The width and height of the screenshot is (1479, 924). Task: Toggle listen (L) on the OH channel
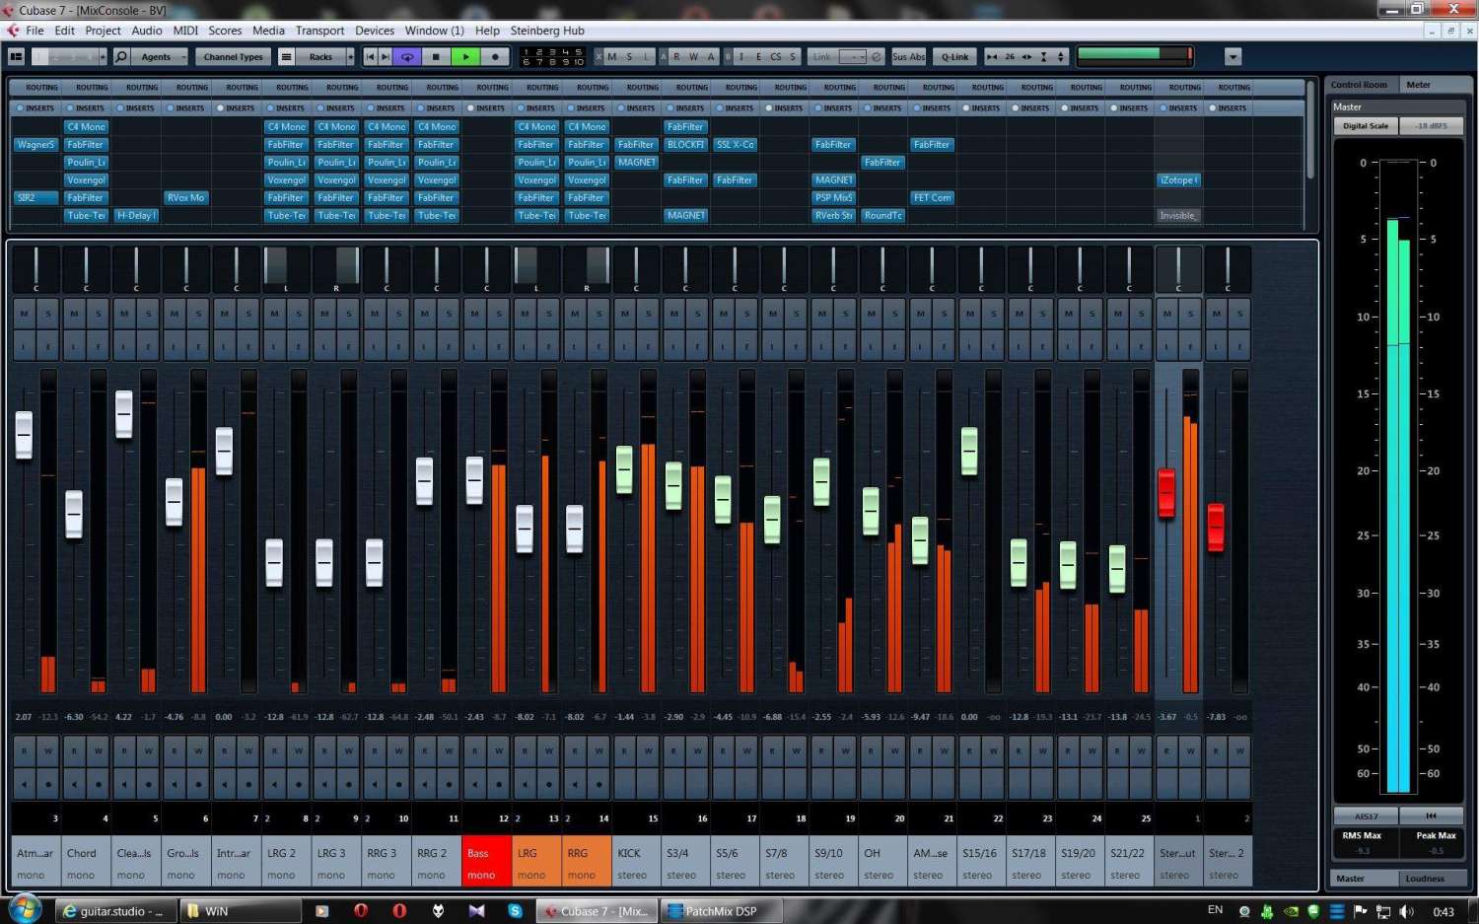point(871,347)
